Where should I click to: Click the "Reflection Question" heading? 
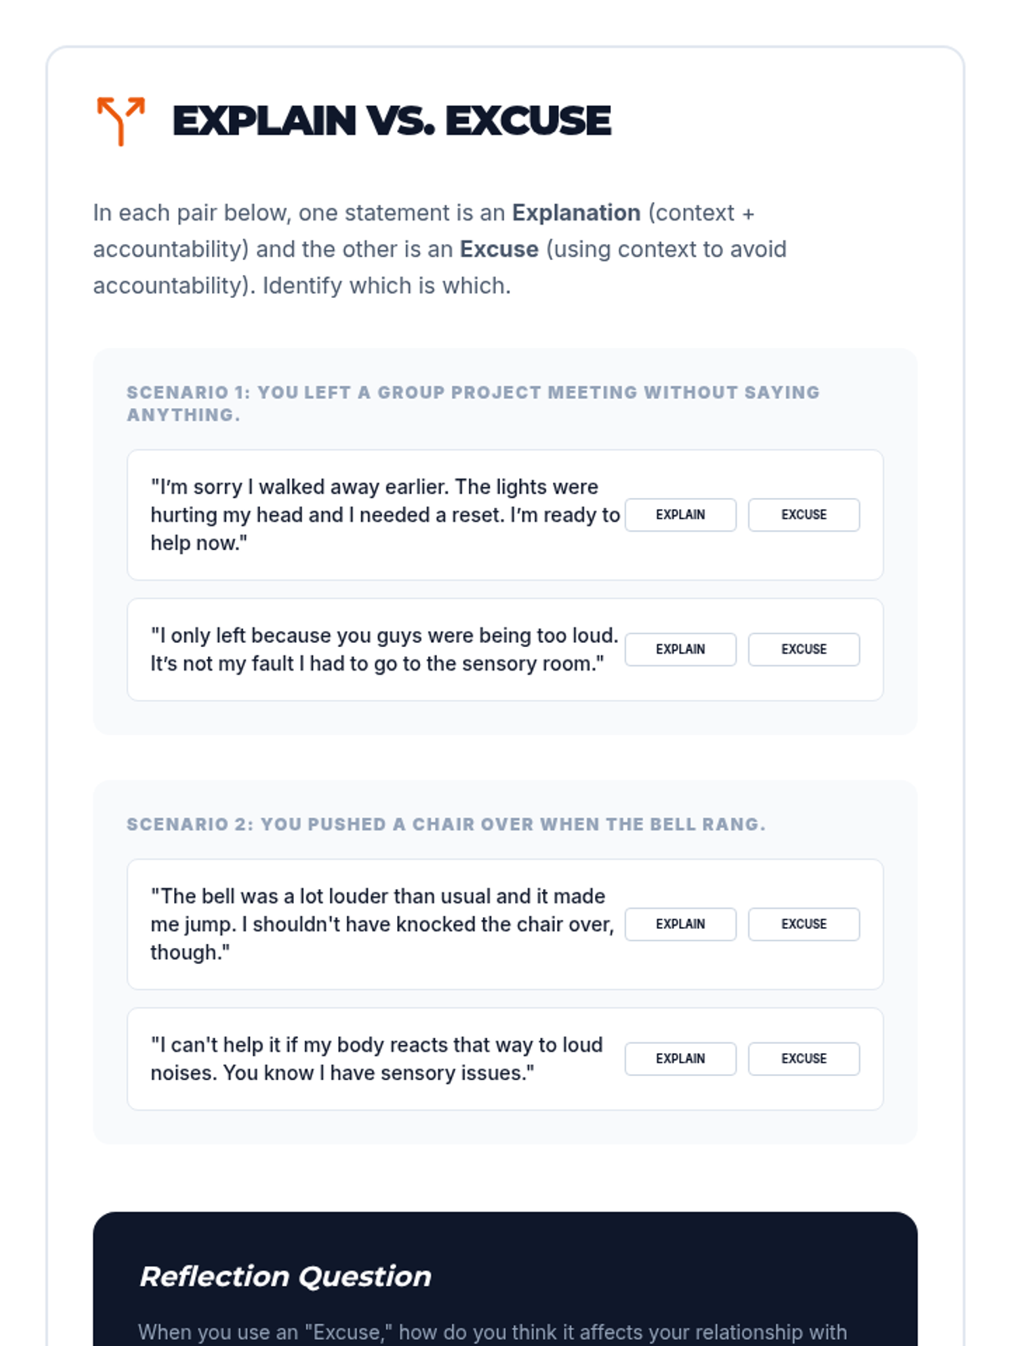pyautogui.click(x=285, y=1276)
